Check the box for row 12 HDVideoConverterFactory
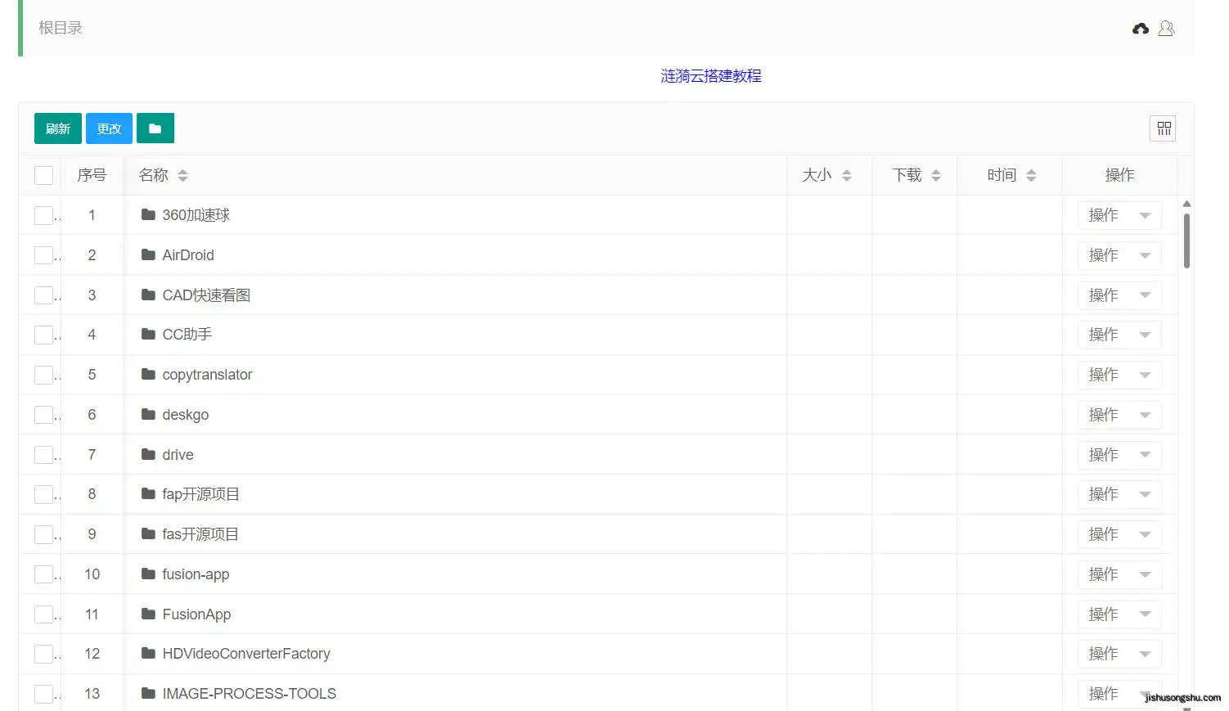Viewport: 1229px width, 711px height. [x=44, y=654]
